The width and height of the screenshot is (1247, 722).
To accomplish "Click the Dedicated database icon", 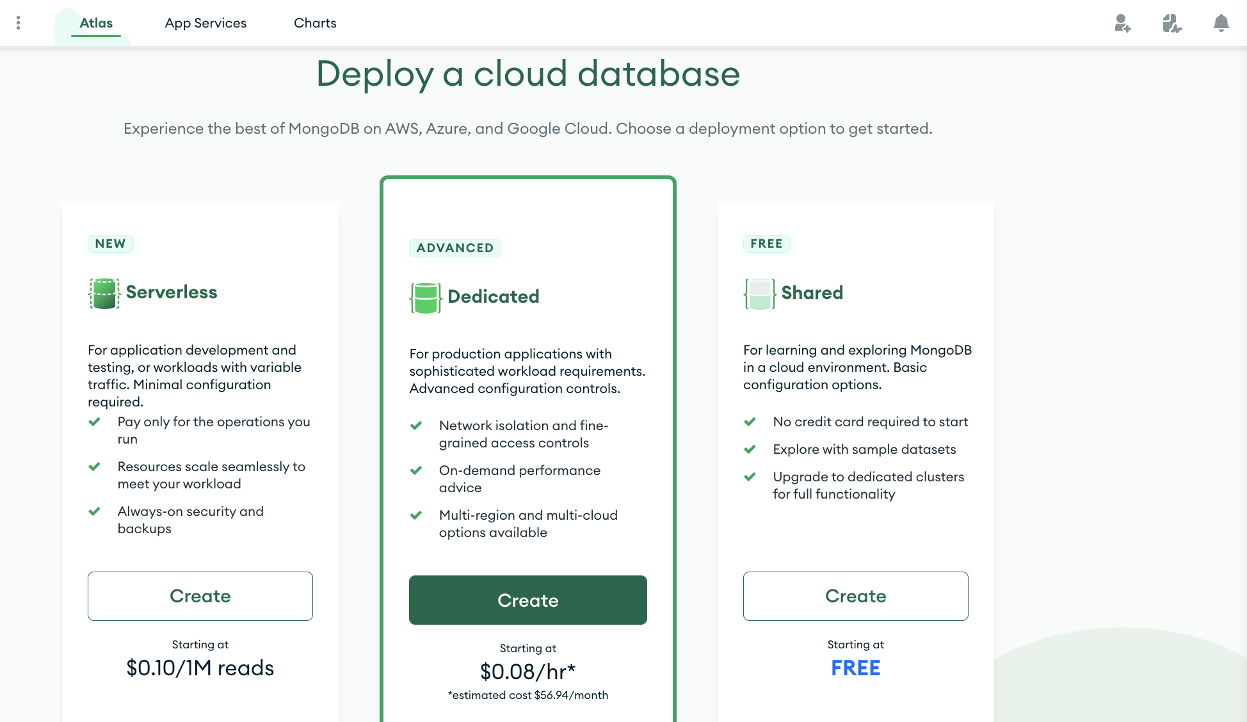I will 425,298.
